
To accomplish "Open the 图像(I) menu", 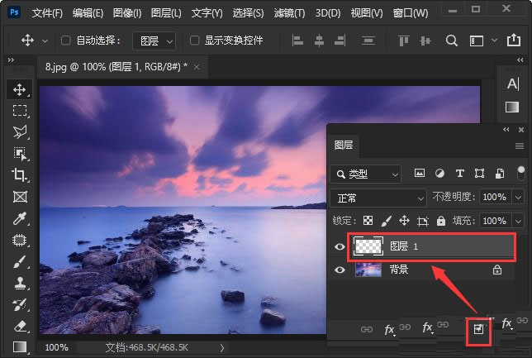I will tap(126, 13).
